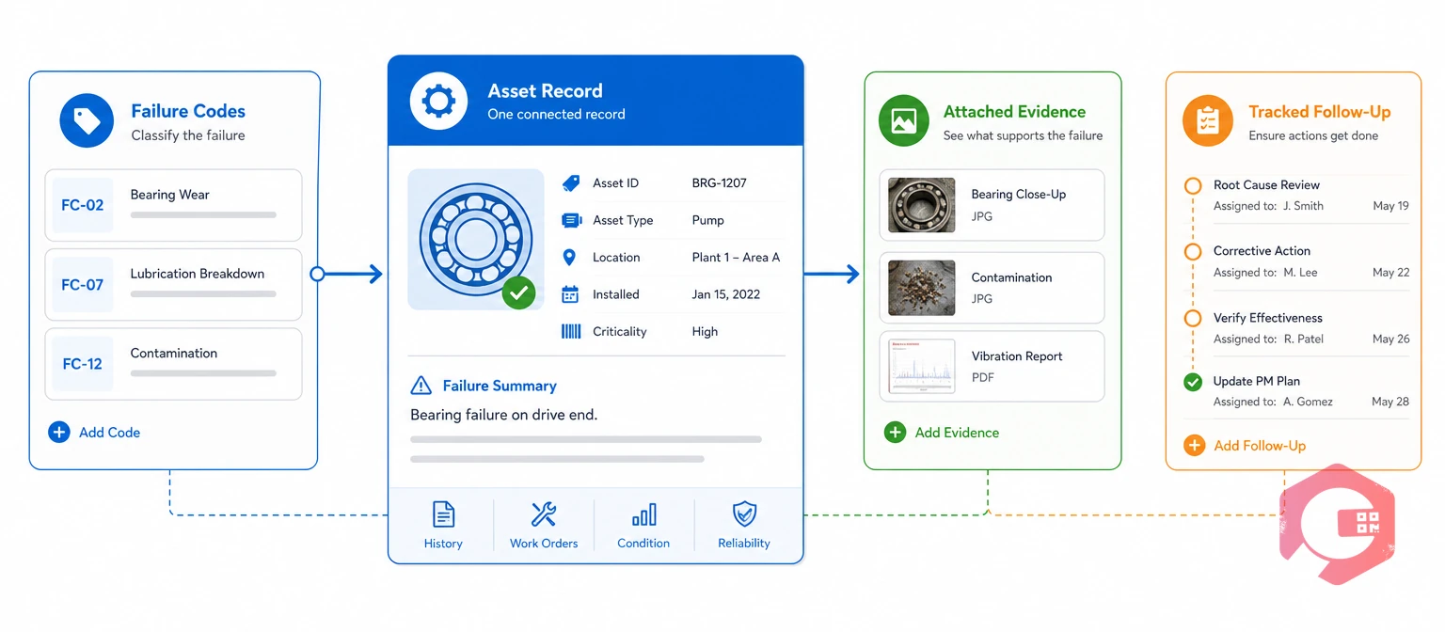
Task: Click the Jan 15, 2022 installed date
Action: pyautogui.click(x=725, y=294)
